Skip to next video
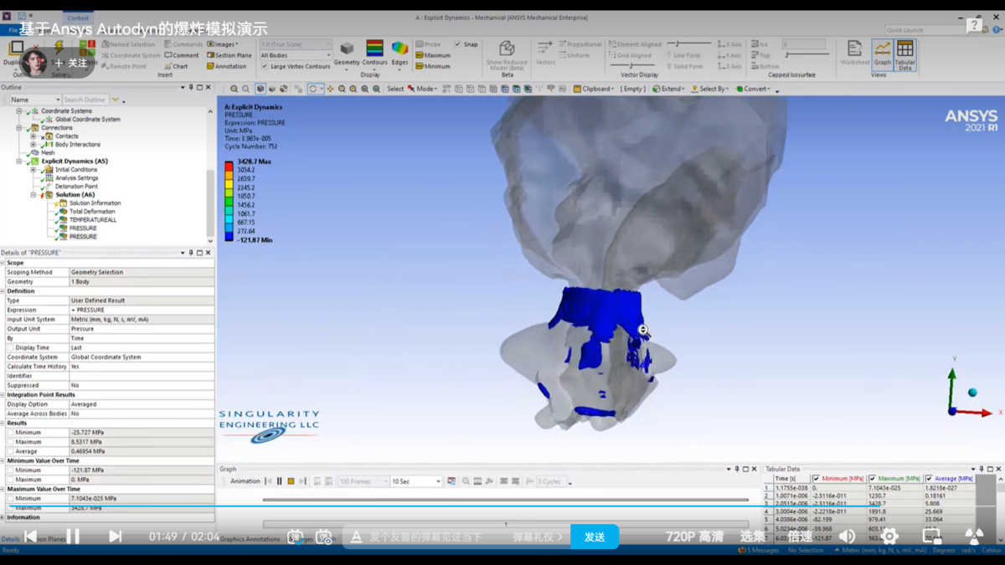This screenshot has width=1005, height=565. coord(116,537)
